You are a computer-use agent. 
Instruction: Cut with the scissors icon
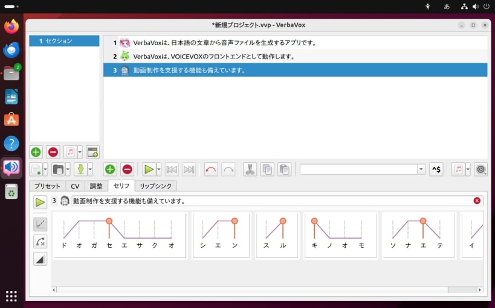coord(250,169)
